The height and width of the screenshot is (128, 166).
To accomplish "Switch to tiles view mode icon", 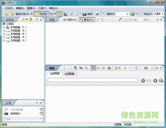I will [104, 68].
